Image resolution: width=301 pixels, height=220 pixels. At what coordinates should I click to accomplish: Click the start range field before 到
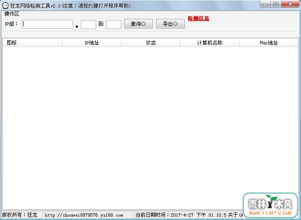click(x=88, y=24)
